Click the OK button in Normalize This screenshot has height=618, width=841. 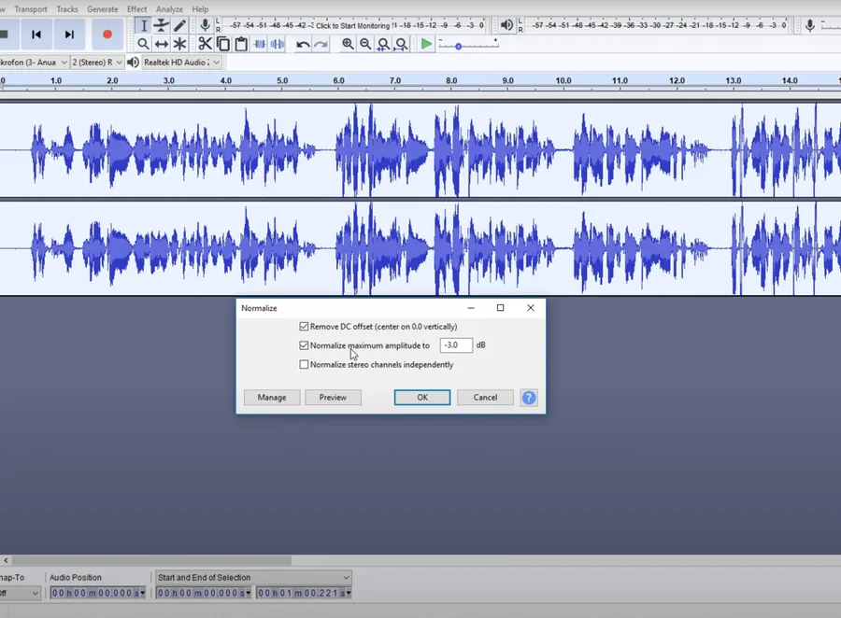pyautogui.click(x=422, y=397)
